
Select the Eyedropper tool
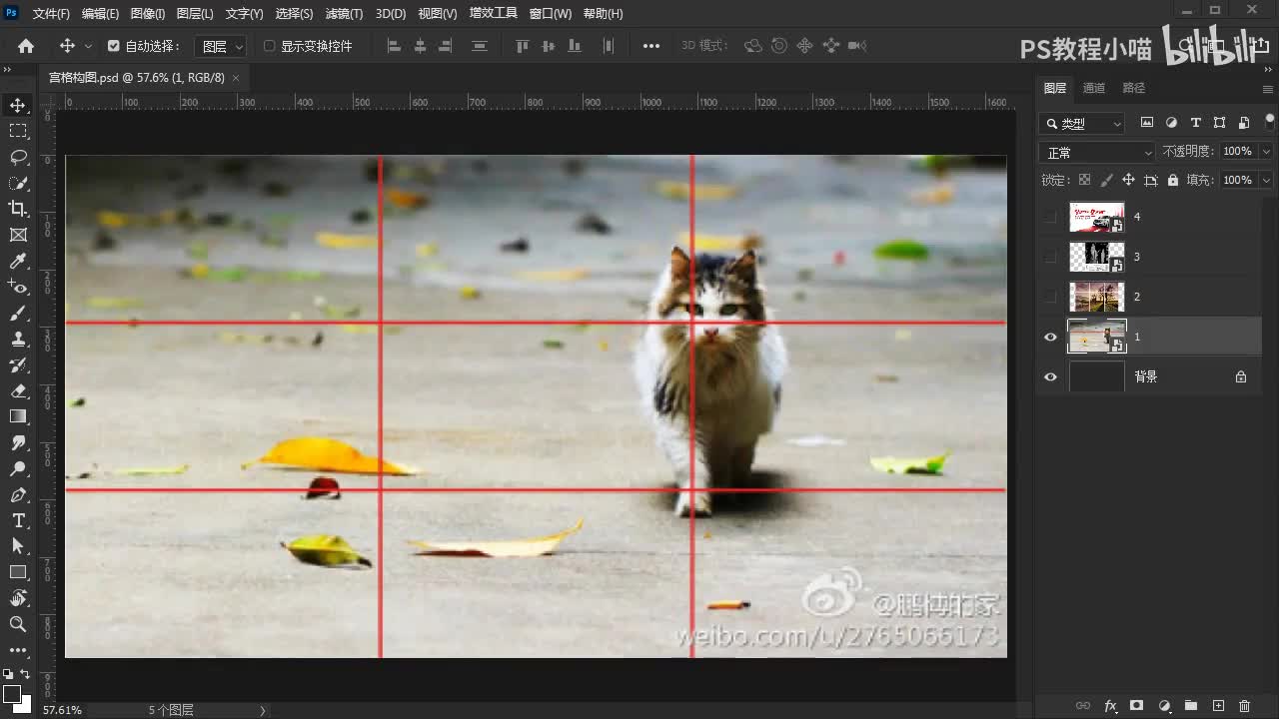pyautogui.click(x=18, y=261)
